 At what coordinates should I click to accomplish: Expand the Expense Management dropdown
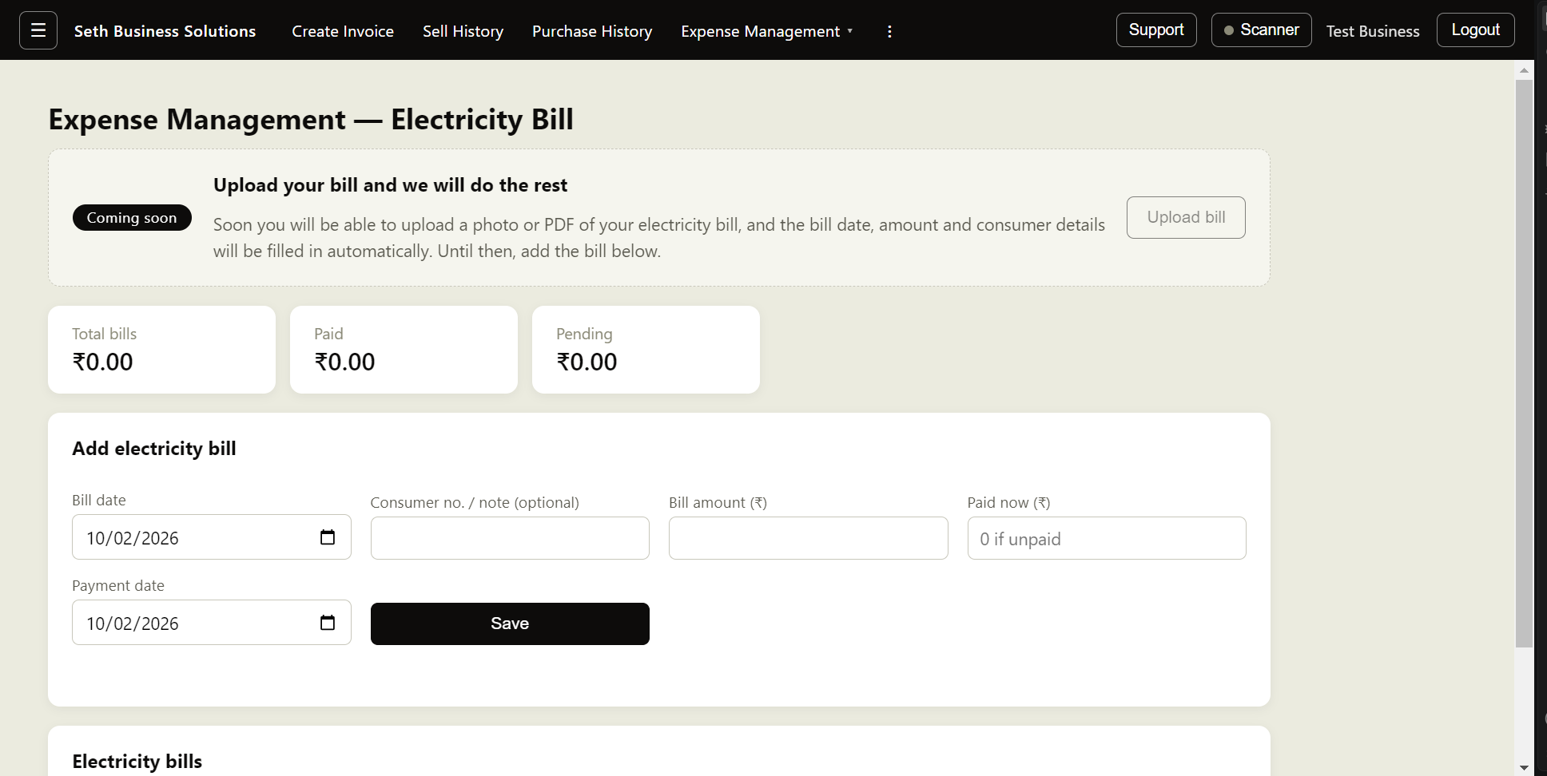click(767, 31)
